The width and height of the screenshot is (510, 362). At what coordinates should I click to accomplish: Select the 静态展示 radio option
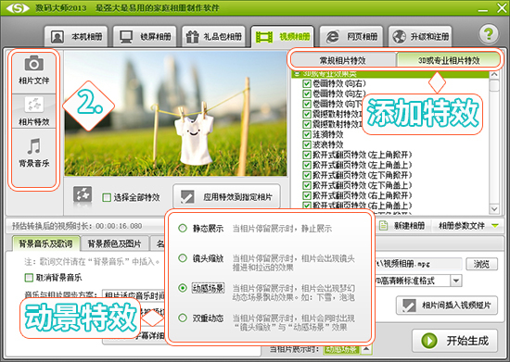pos(183,229)
